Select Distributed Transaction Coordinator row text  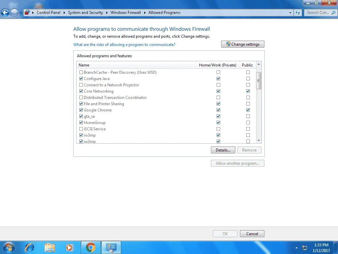coord(115,98)
